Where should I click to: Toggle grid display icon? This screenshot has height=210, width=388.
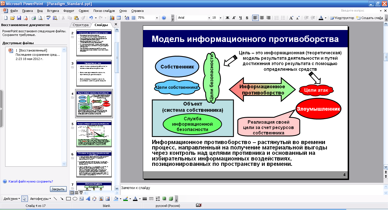(133, 18)
